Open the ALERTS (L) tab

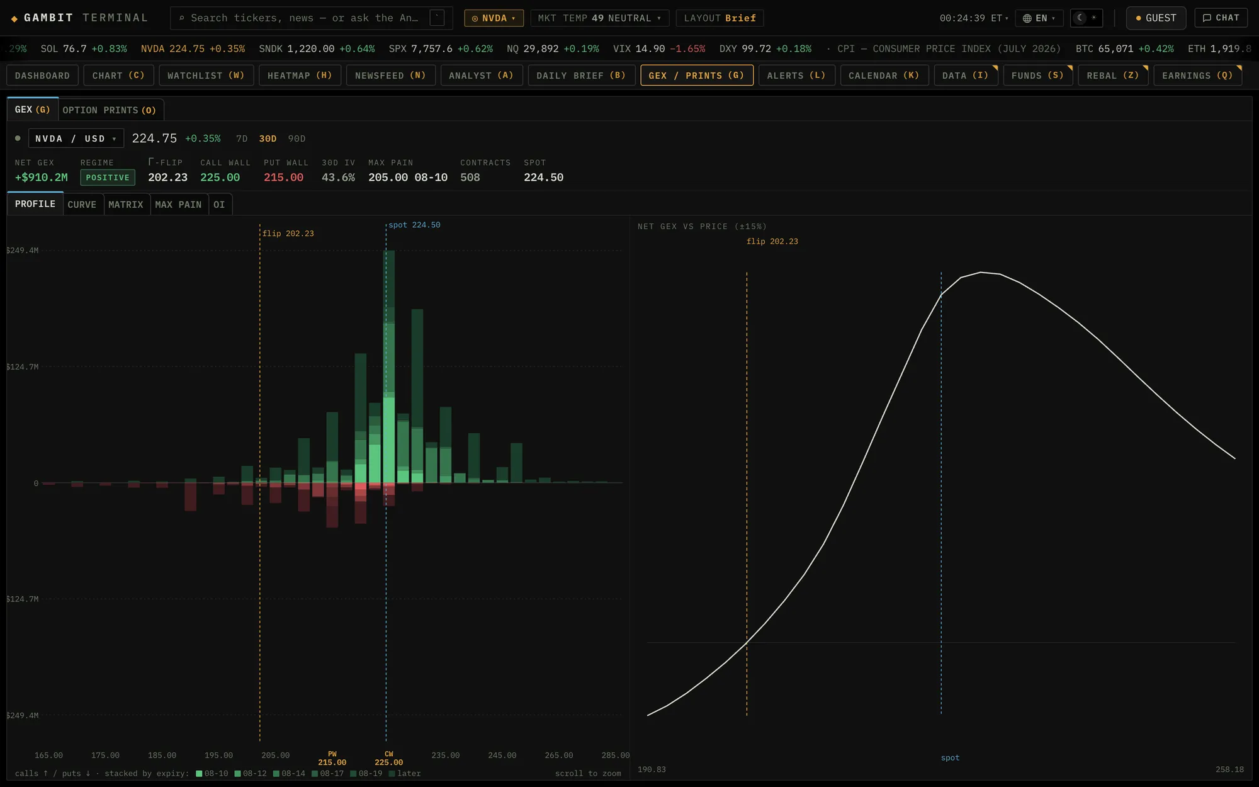point(796,76)
